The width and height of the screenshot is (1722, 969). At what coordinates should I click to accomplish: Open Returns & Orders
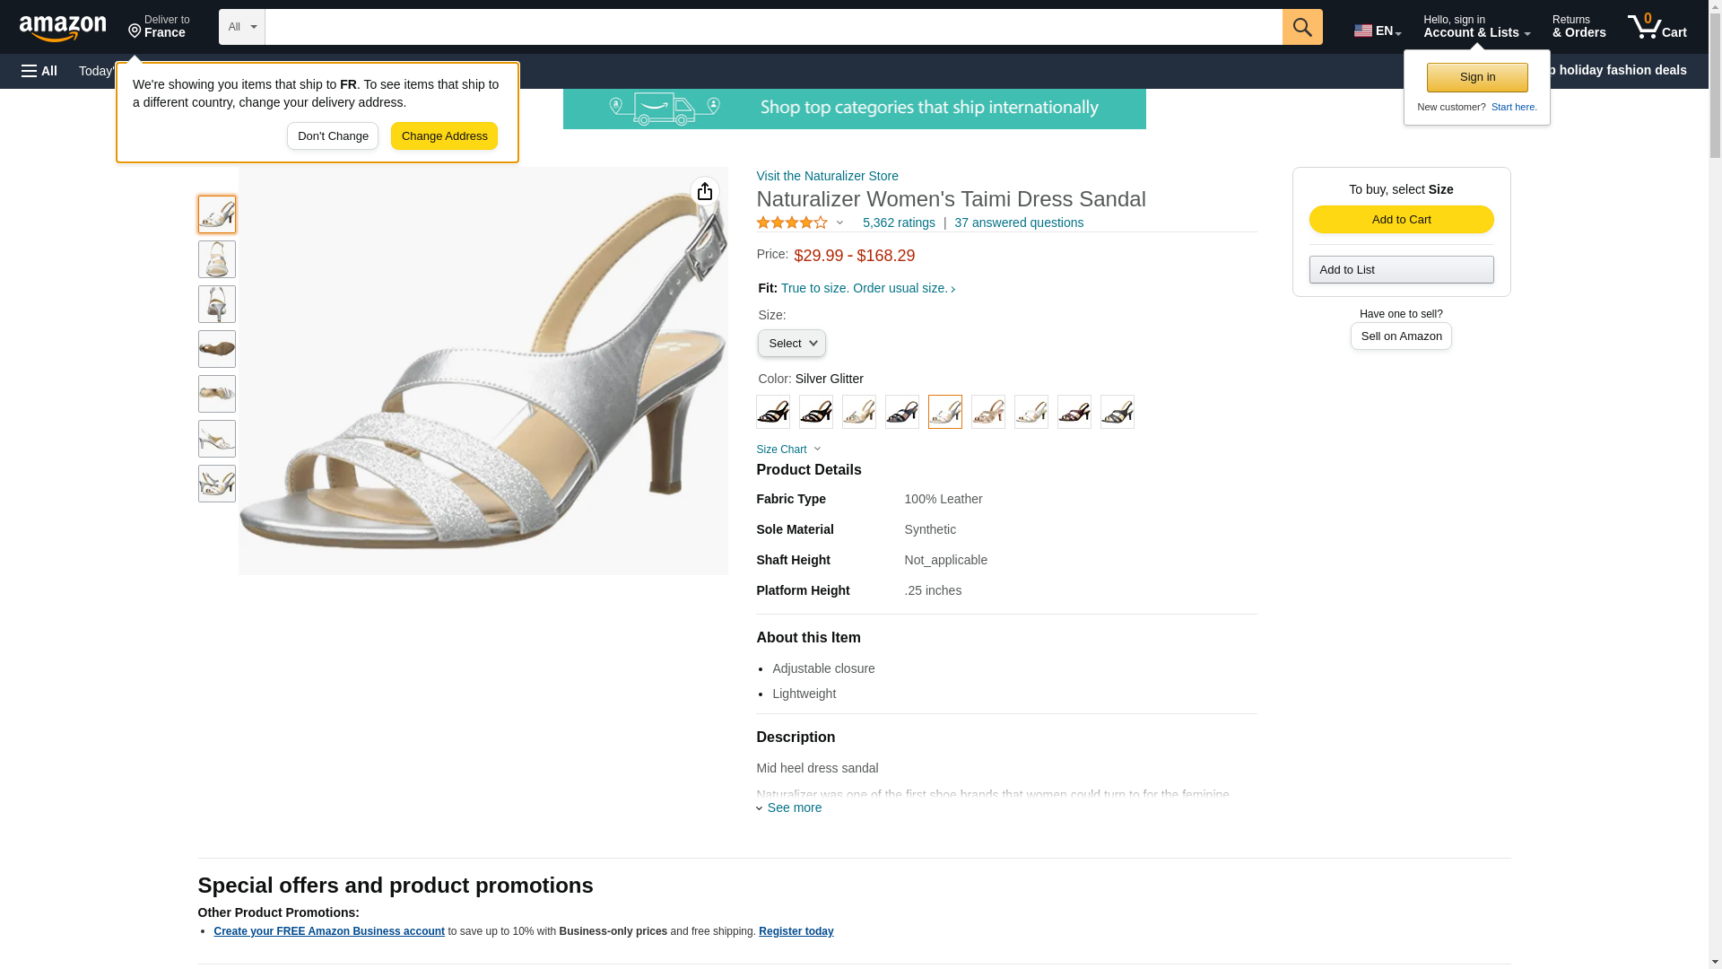click(1578, 27)
